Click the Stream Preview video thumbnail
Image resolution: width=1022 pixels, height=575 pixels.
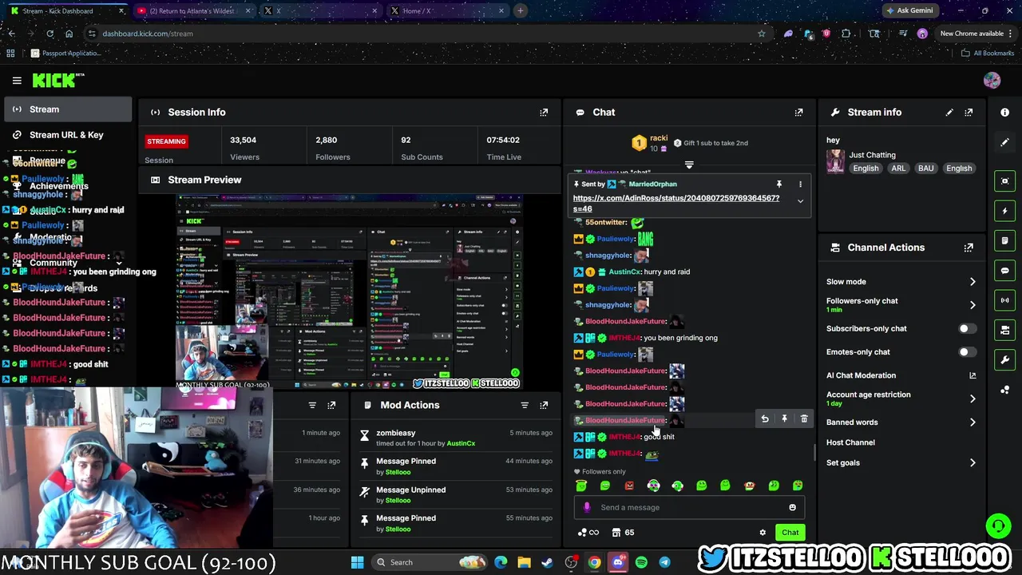point(349,291)
